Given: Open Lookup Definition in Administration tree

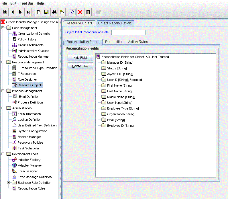Looking at the screenshot, I should [29, 120].
